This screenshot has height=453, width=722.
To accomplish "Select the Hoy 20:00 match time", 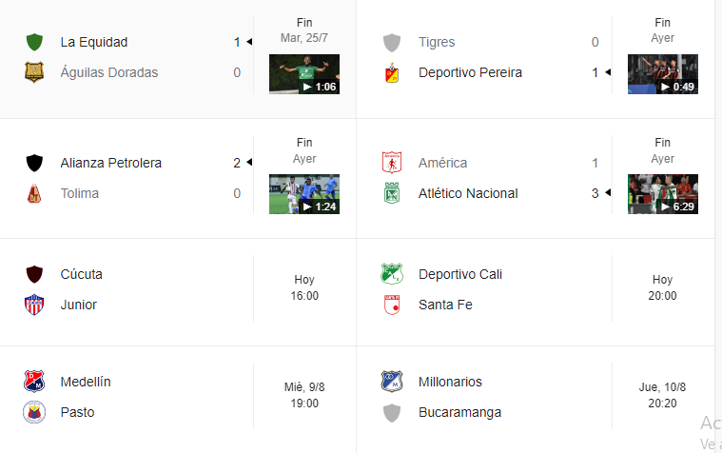I will pos(663,287).
